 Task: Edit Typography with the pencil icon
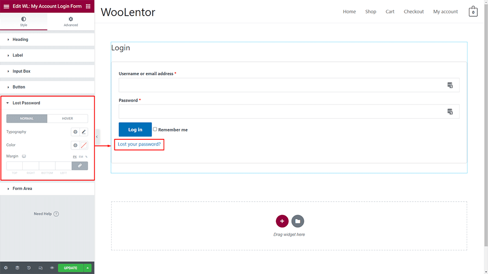click(x=84, y=132)
